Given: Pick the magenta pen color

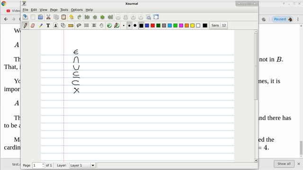Looking at the screenshot, I should [181, 25].
